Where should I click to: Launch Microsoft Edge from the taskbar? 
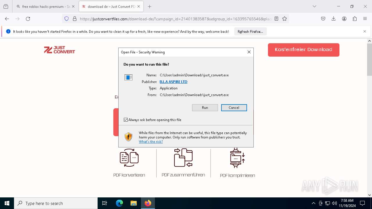click(119, 203)
